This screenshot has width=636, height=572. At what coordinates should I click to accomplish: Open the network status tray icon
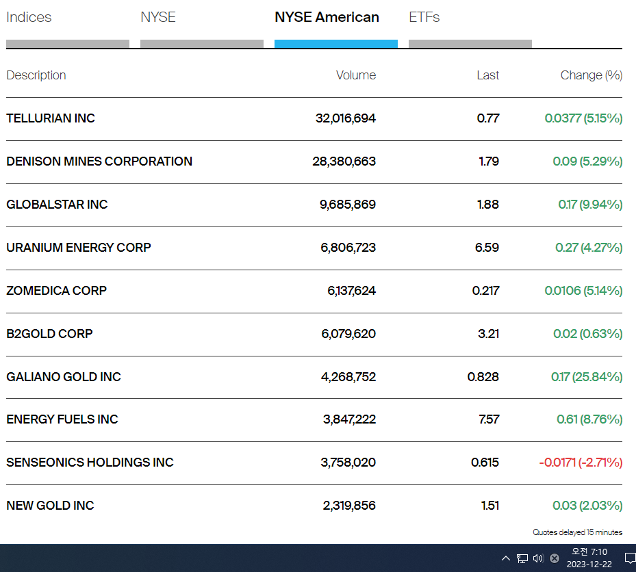click(522, 558)
